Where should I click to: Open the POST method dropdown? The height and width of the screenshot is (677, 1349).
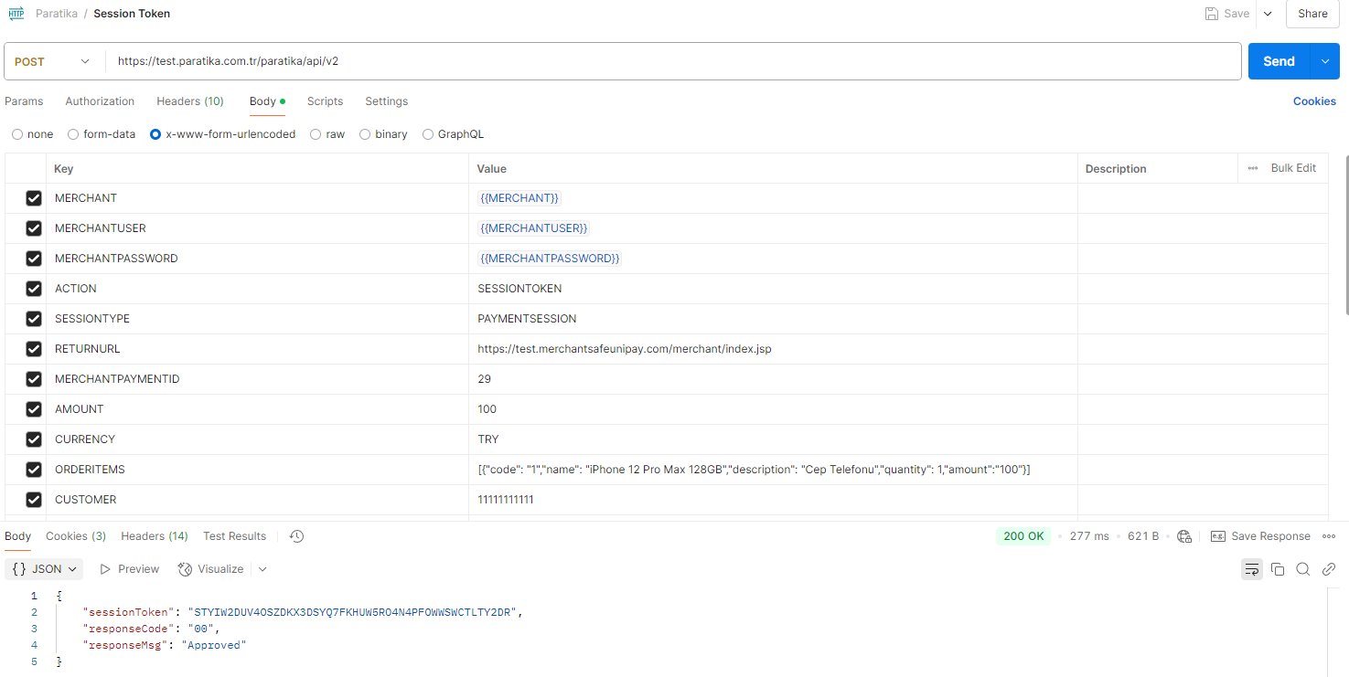(x=53, y=61)
